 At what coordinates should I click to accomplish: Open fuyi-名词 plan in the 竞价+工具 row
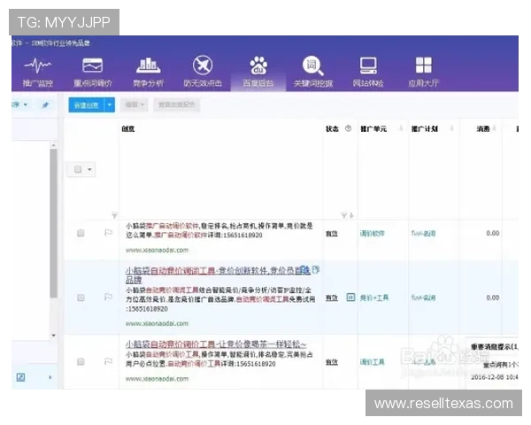[423, 297]
